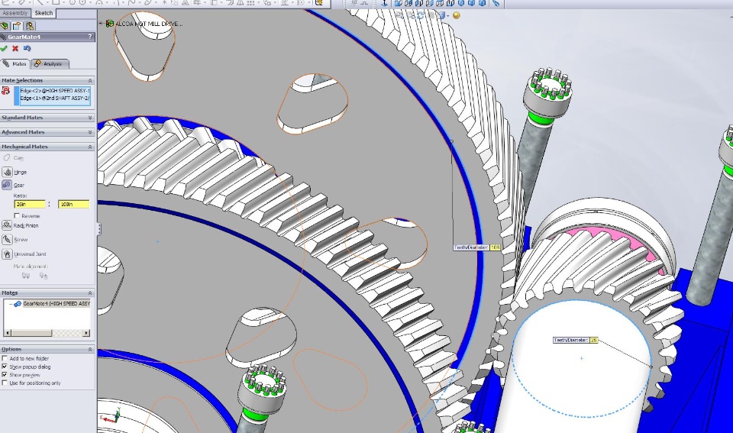Select the Gear mate icon
Image resolution: width=733 pixels, height=433 pixels.
pos(7,185)
